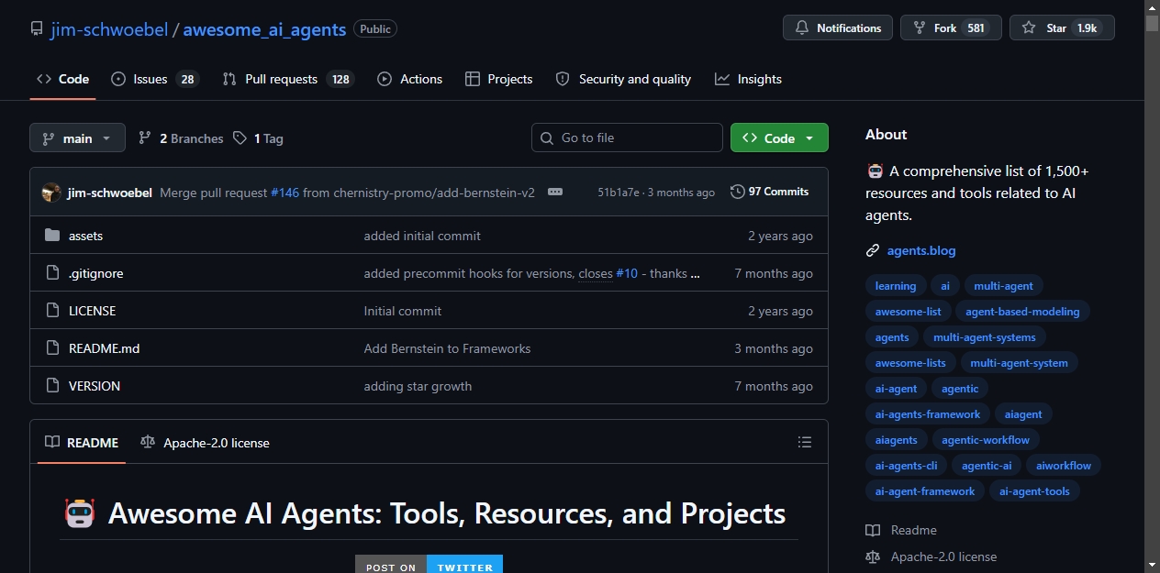Click the scales icon in About sidebar
1160x573 pixels.
point(873,556)
